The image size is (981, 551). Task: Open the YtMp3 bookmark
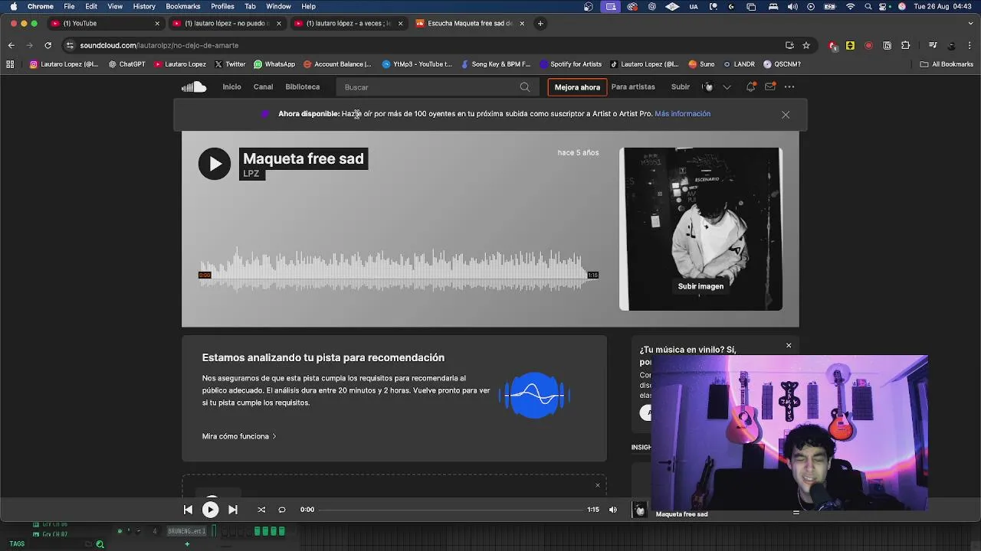[417, 64]
